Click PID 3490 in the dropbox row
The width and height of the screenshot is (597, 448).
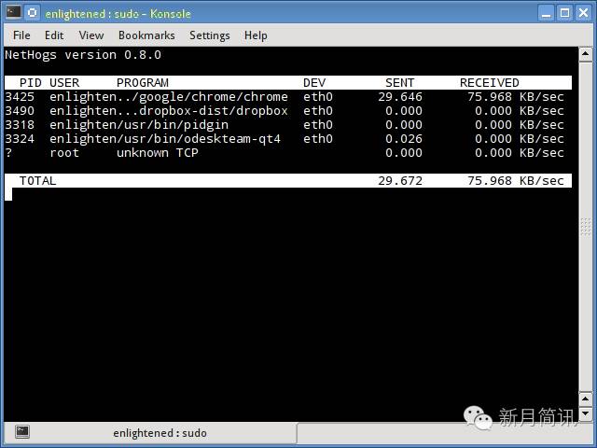point(20,111)
